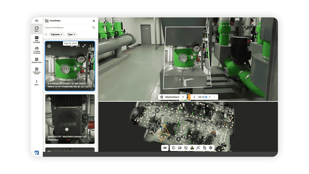Select the pressure gauge note circle
309x174 pixels.
[49, 46]
